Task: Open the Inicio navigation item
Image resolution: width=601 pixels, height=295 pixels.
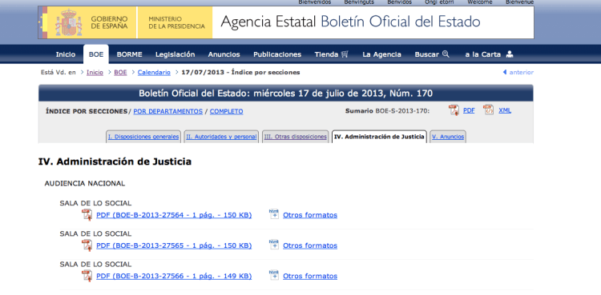Action: (x=66, y=54)
